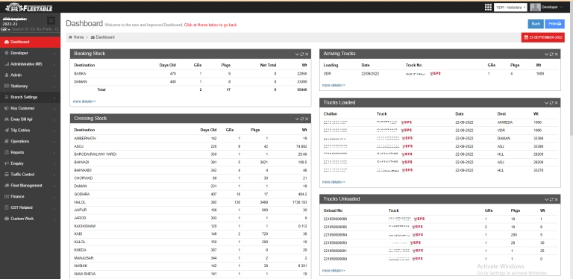Click the Eway Bill Api sidebar icon

(7, 119)
